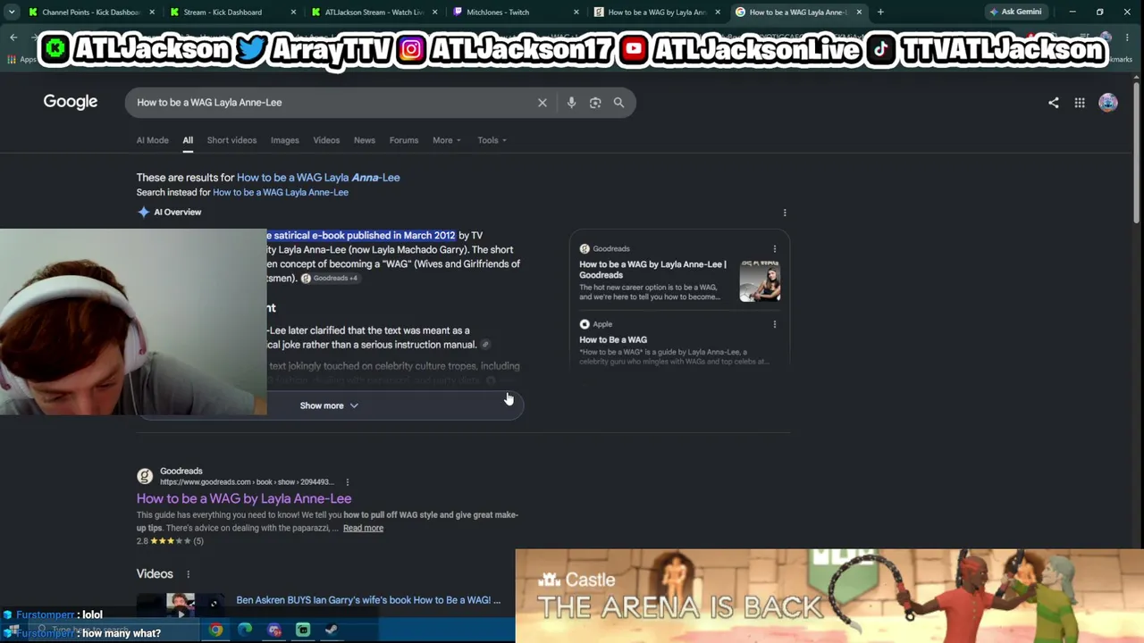This screenshot has width=1144, height=643.
Task: Select the All results tab
Action: coord(188,140)
